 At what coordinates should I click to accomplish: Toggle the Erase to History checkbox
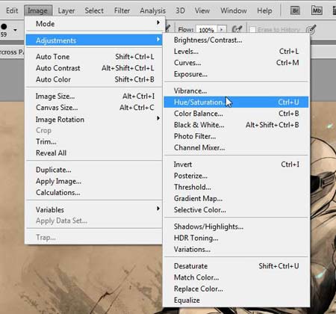point(252,30)
